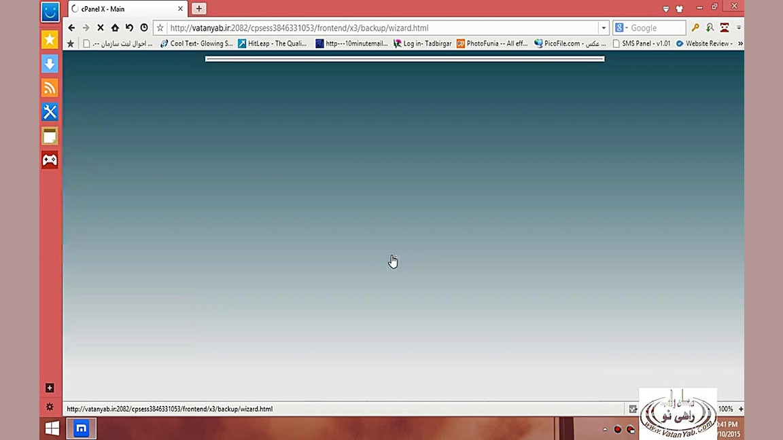This screenshot has width=783, height=440.
Task: Open the skin shirt icon in title bar
Action: [679, 9]
